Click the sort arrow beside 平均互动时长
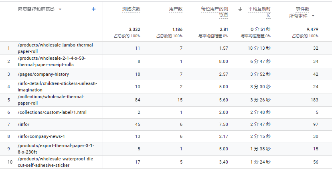The image size is (332, 170). coord(240,9)
